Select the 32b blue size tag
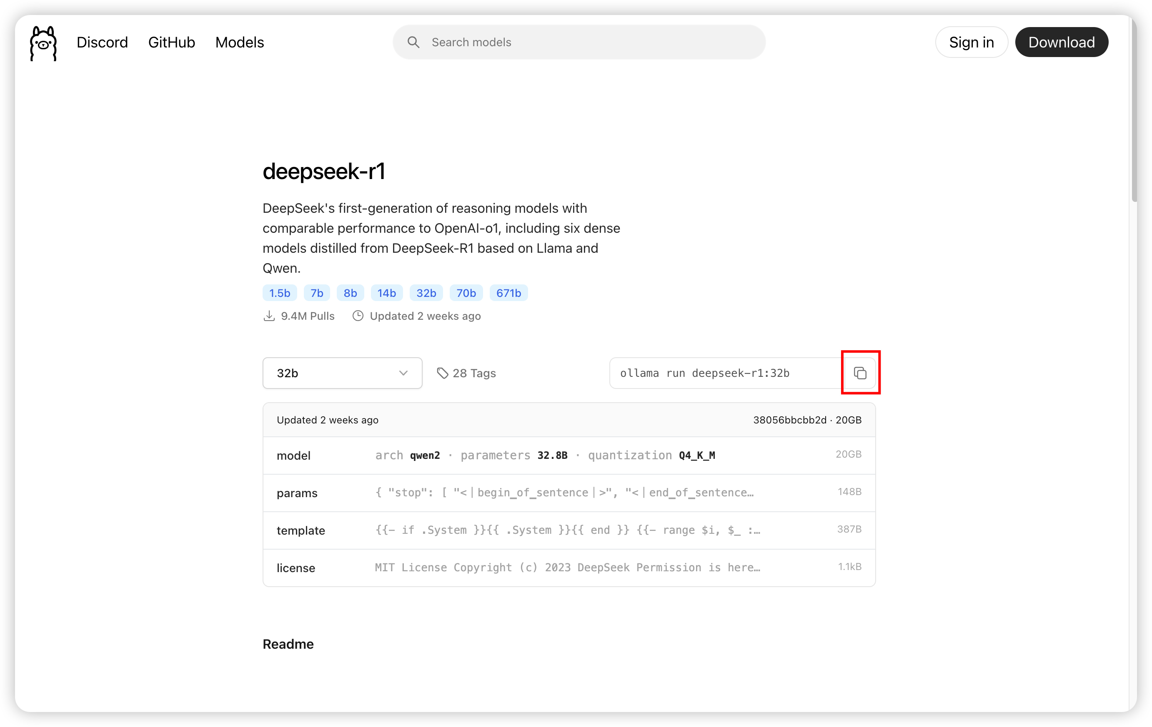The width and height of the screenshot is (1152, 727). pos(426,293)
